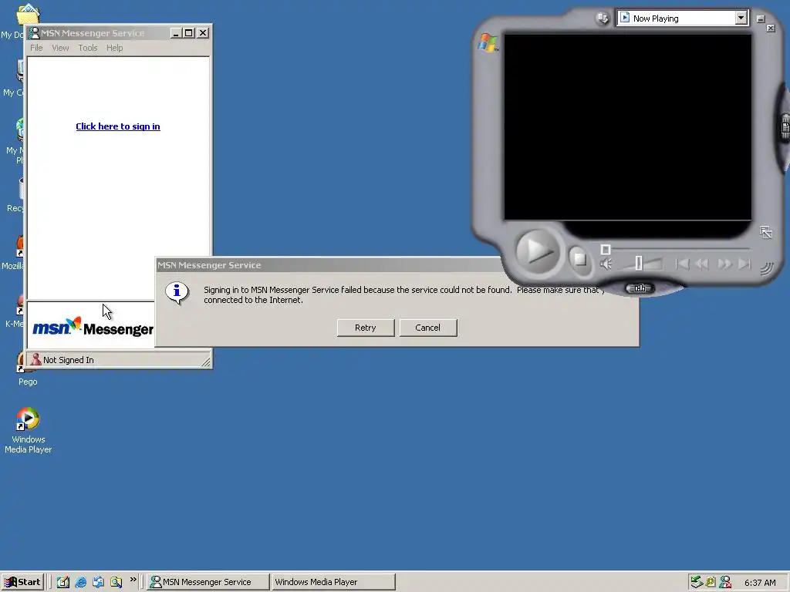Select the Windows Media Player desktop shortcut

[28, 429]
